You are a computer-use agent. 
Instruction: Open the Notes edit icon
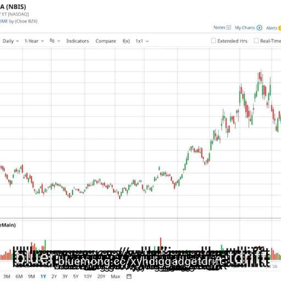pos(229,27)
